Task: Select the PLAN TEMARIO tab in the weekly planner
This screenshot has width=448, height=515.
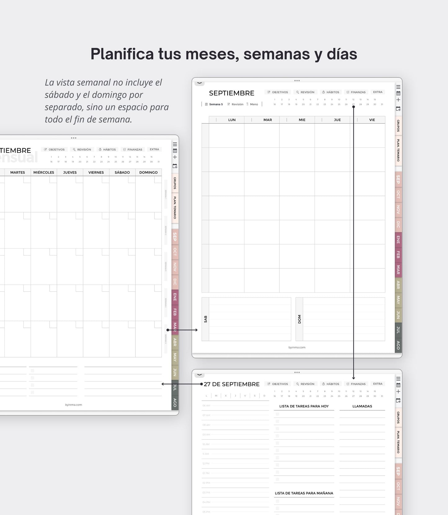Action: pos(398,150)
